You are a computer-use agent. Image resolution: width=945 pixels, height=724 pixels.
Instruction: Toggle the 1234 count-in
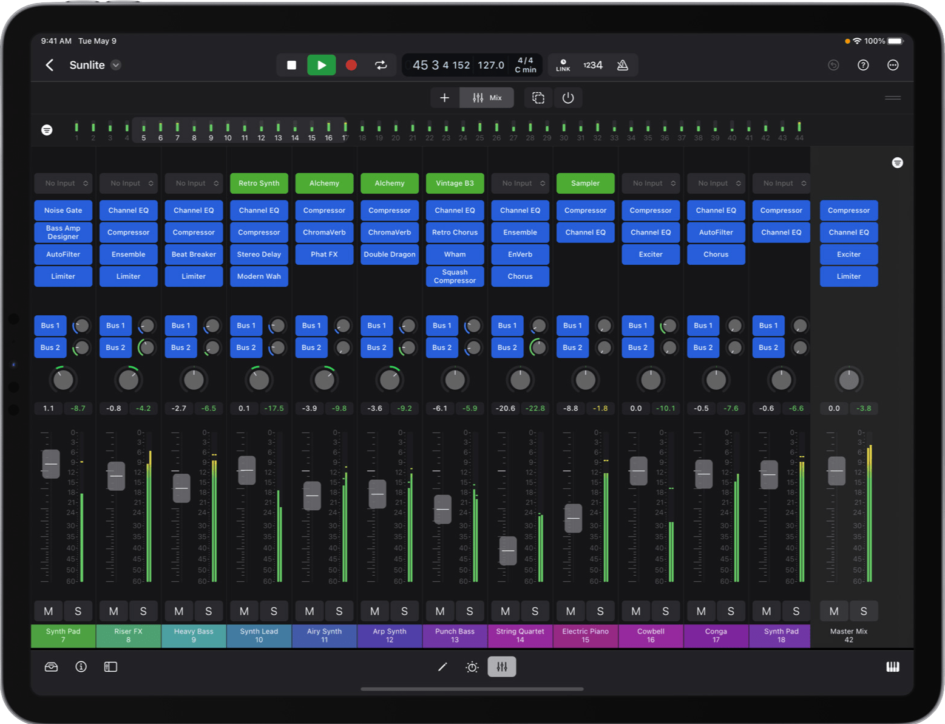pos(593,65)
